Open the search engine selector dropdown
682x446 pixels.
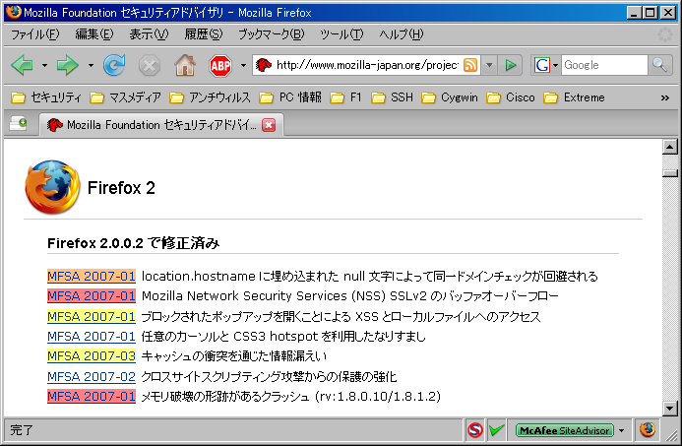click(555, 66)
